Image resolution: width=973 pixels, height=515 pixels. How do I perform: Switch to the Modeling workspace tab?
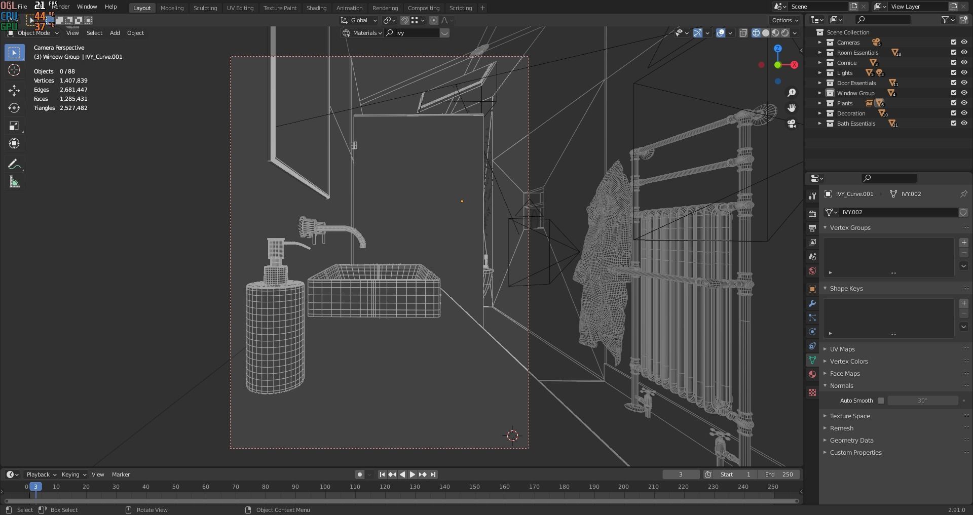[172, 8]
